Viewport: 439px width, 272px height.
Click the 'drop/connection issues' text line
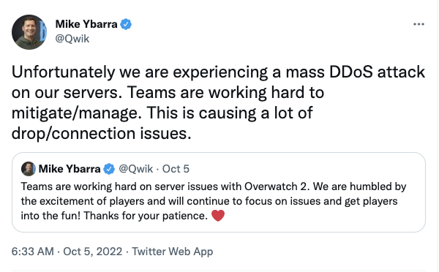[x=102, y=134]
